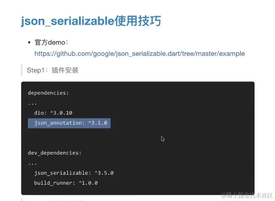Select the highlighted json_annotation: ^3.1.0 line

(x=69, y=123)
